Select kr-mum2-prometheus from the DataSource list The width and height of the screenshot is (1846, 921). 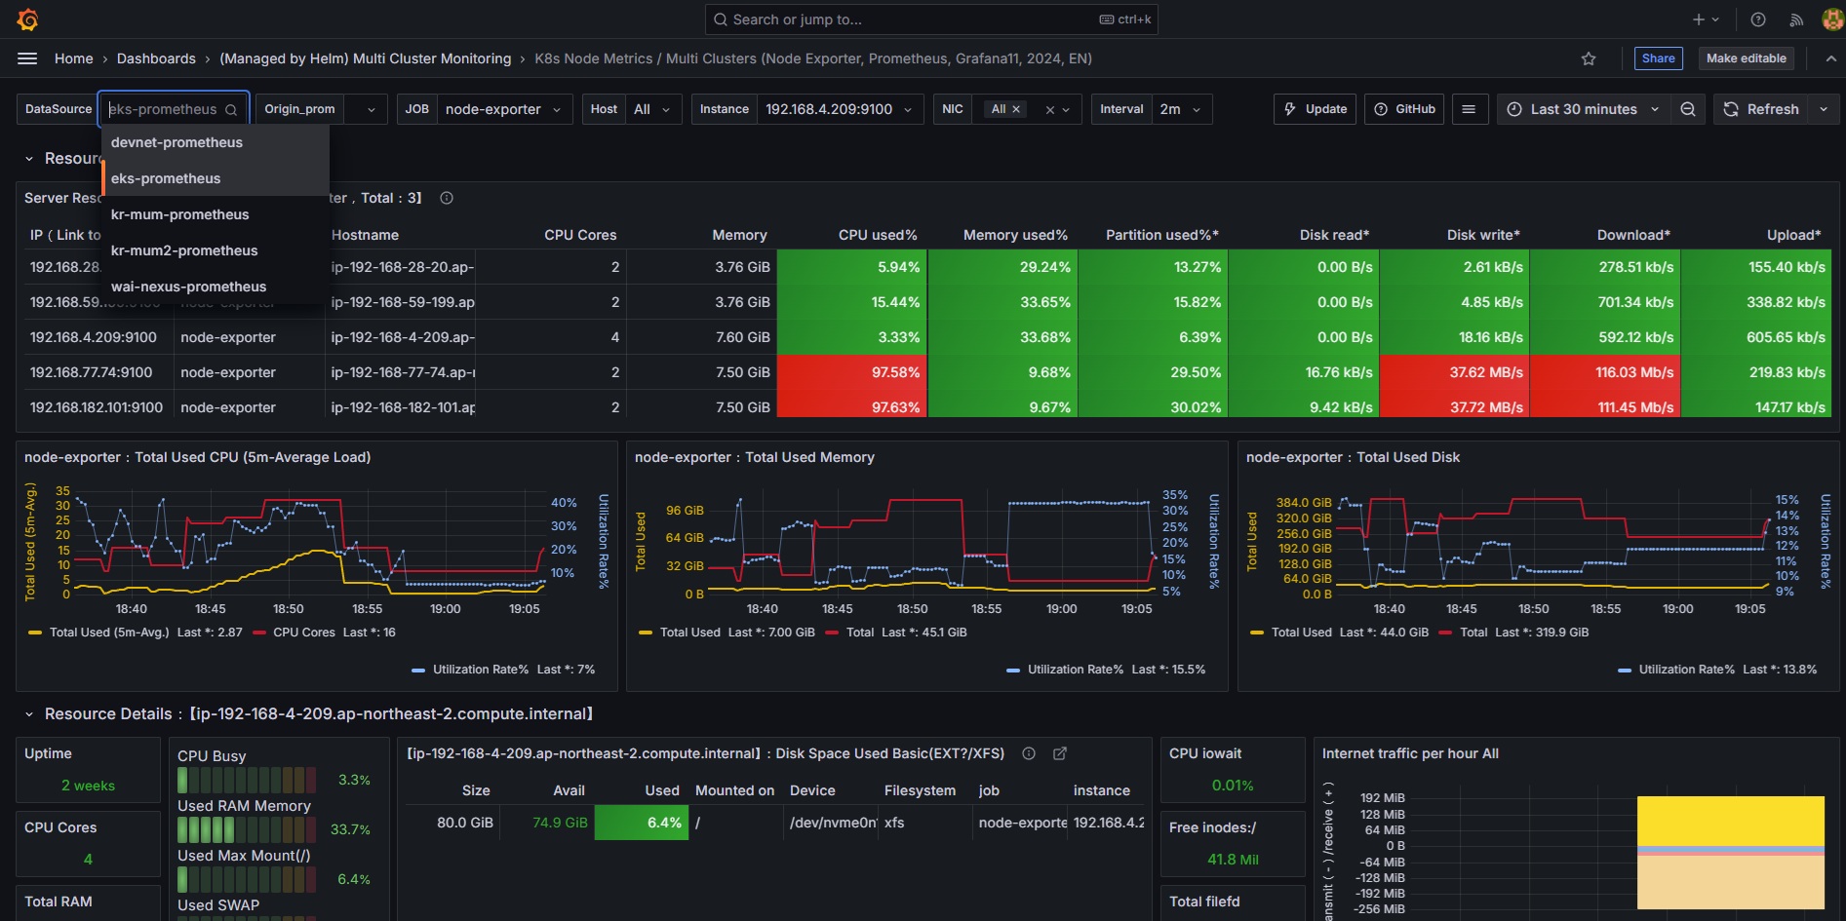[216, 250]
